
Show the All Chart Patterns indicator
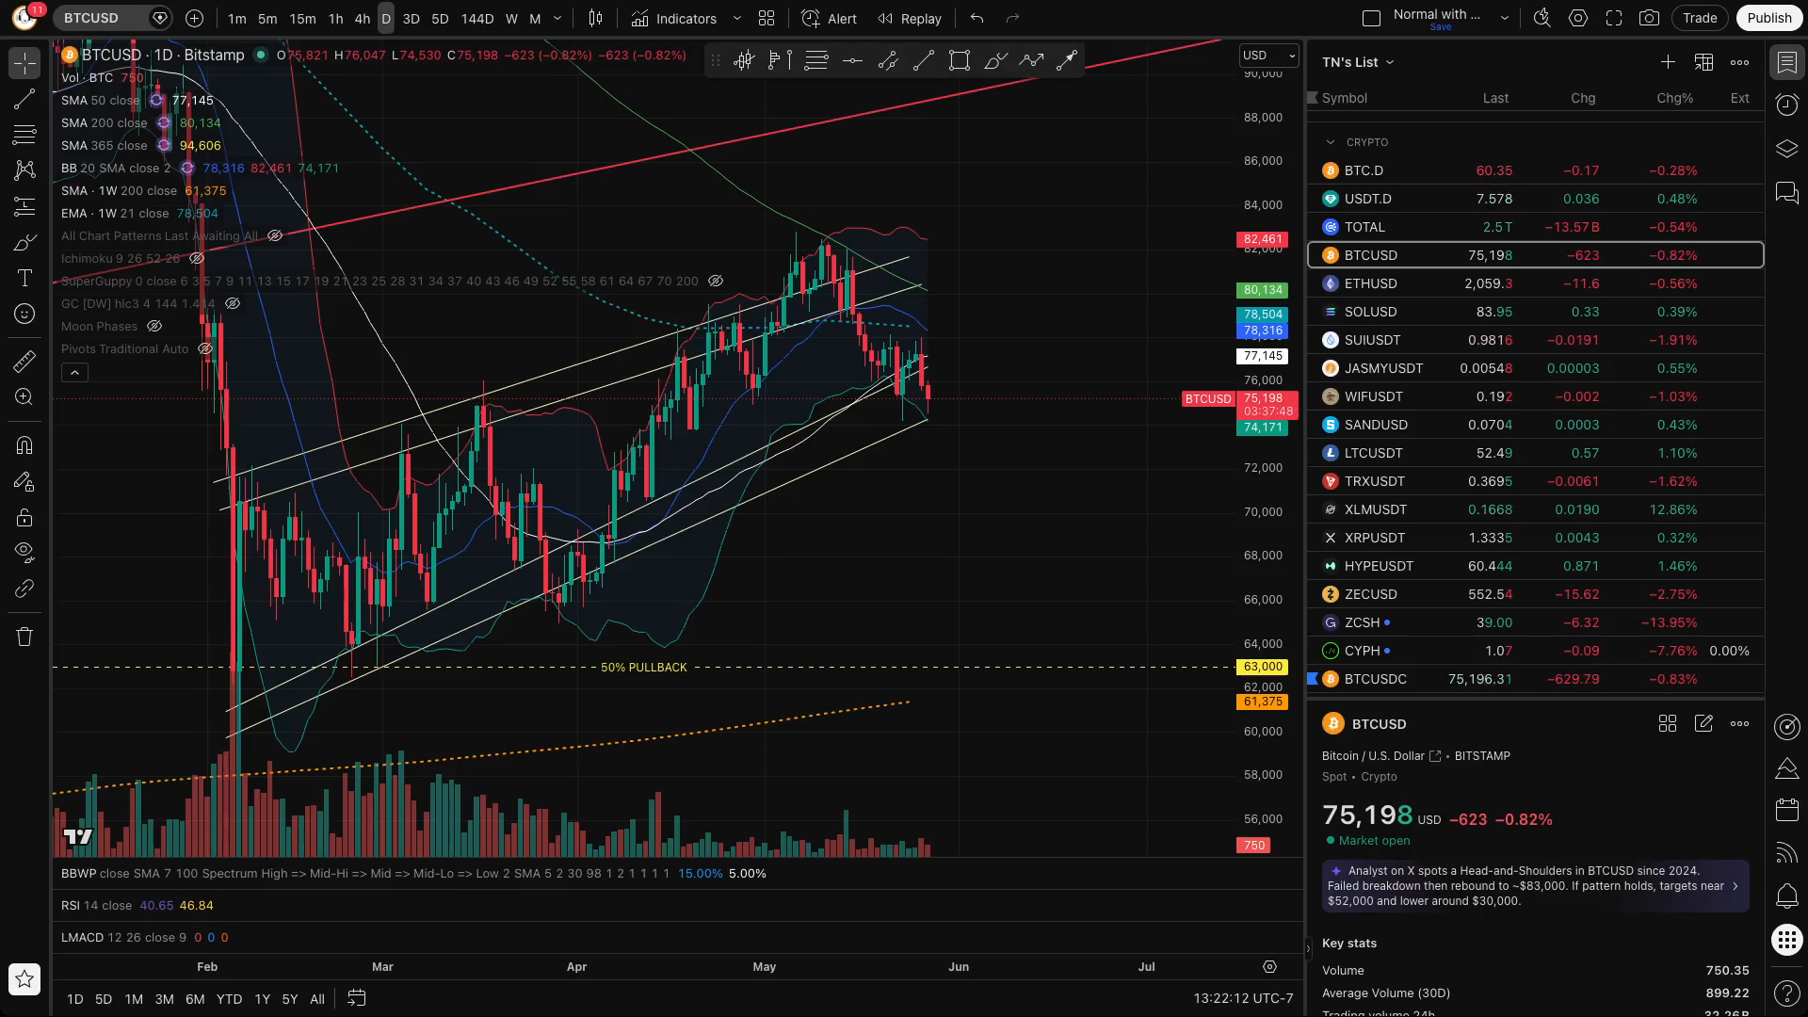tap(275, 235)
